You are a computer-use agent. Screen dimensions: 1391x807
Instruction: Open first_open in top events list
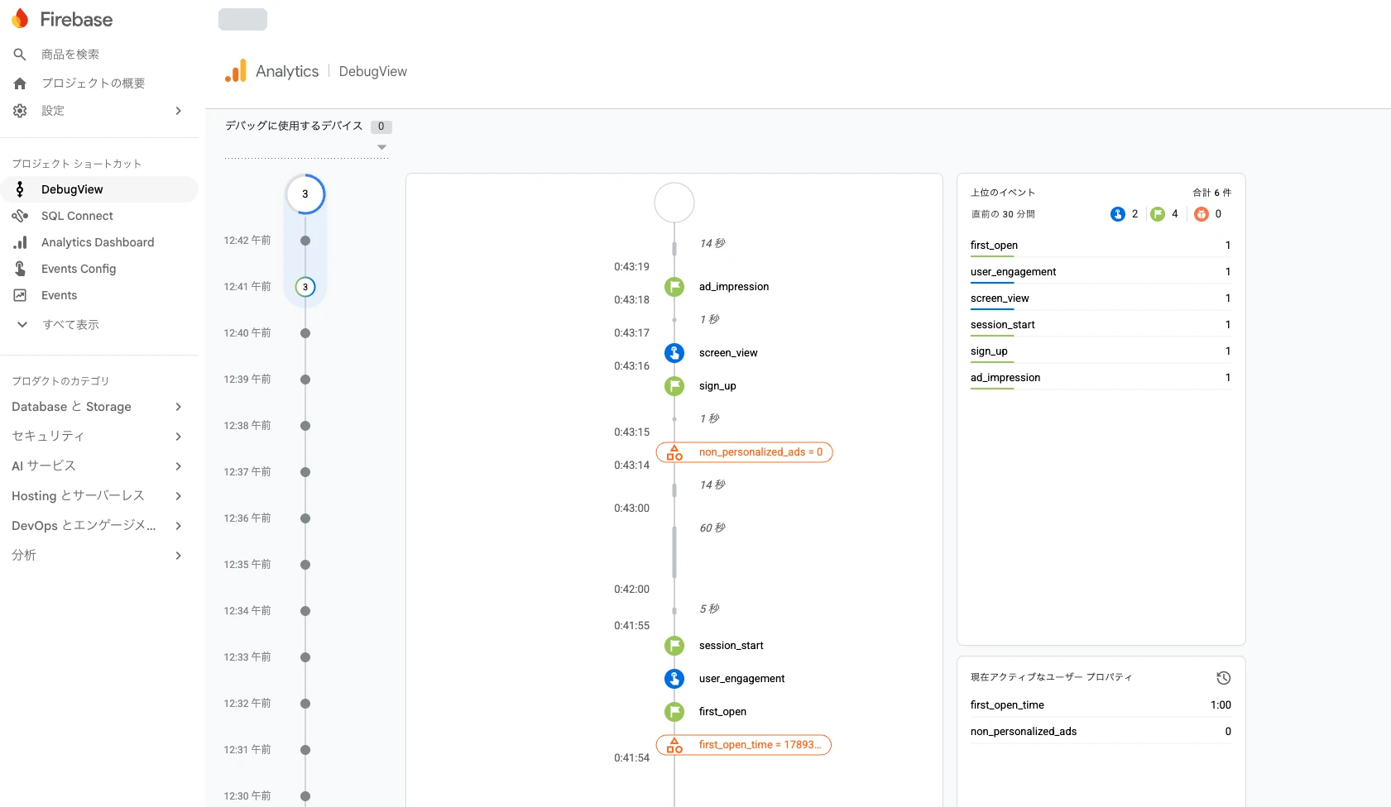[x=1101, y=246]
